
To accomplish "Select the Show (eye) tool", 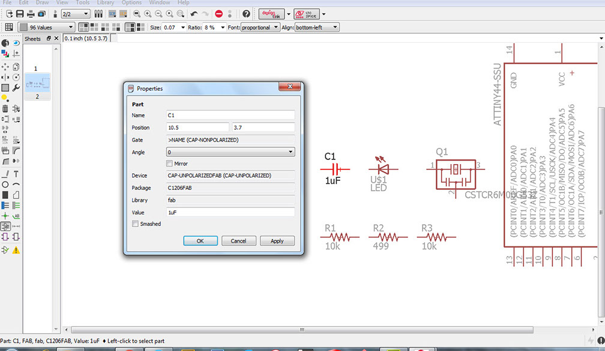I will (x=16, y=43).
